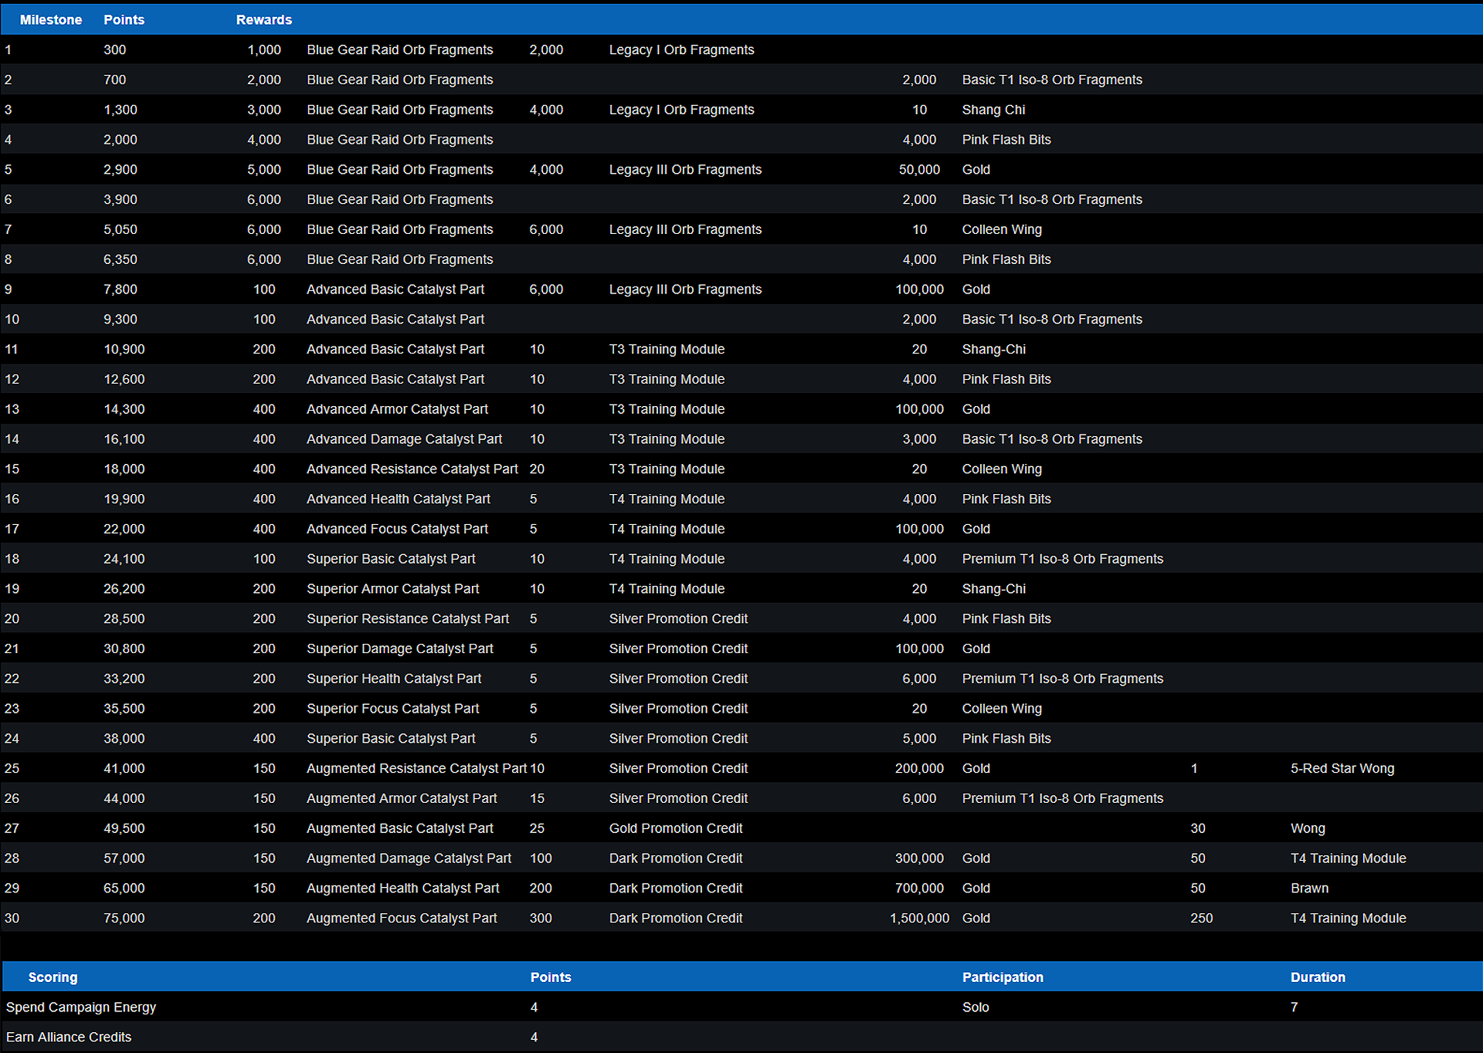
Task: Select the '300,000' Gold amount
Action: click(919, 858)
